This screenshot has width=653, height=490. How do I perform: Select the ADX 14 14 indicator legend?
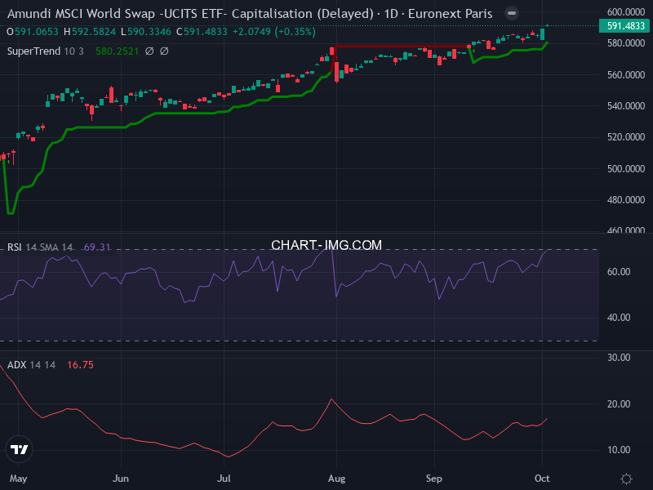[31, 364]
